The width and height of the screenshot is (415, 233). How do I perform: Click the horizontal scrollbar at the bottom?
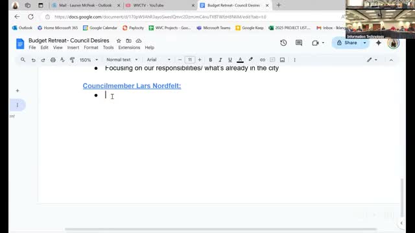point(220,229)
